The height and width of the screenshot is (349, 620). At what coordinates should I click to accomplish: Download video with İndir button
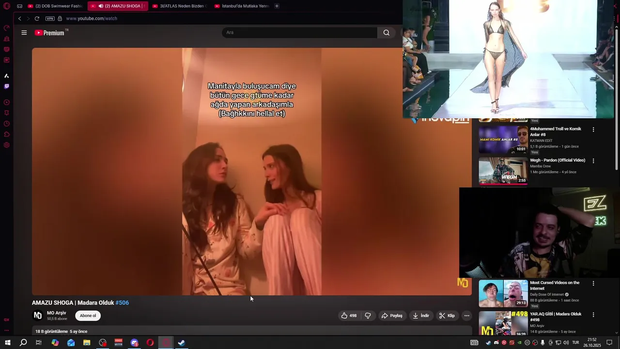(x=421, y=316)
